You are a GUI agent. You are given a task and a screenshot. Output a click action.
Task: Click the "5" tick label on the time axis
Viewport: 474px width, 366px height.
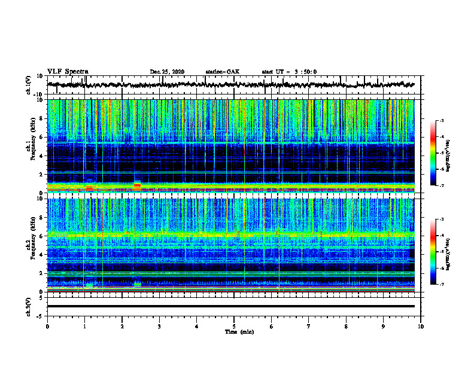(234, 327)
